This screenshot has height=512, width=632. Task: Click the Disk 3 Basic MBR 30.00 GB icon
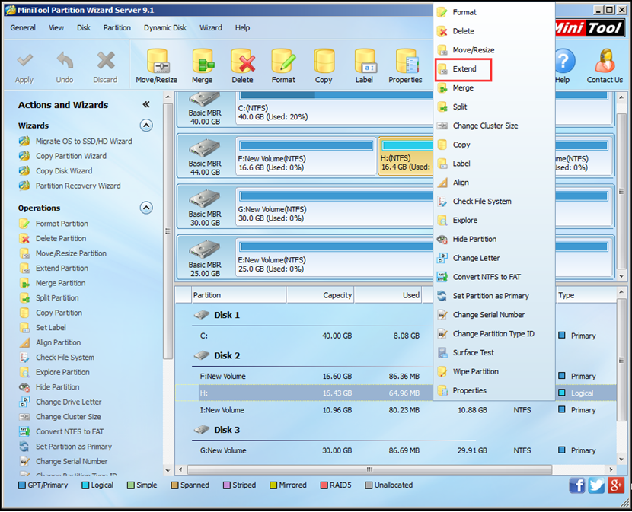pyautogui.click(x=205, y=199)
